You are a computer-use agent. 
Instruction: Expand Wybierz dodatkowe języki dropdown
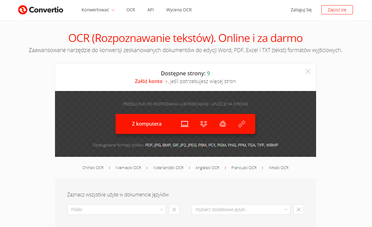(241, 210)
